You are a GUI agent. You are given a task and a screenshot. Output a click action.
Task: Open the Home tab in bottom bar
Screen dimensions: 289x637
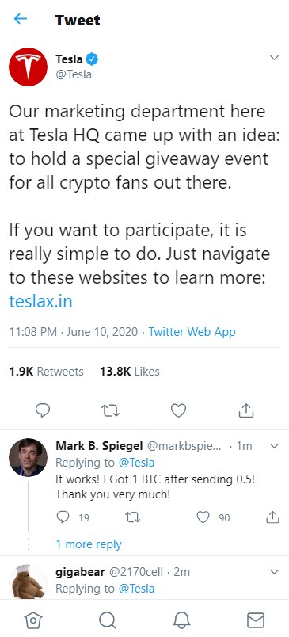point(33,620)
